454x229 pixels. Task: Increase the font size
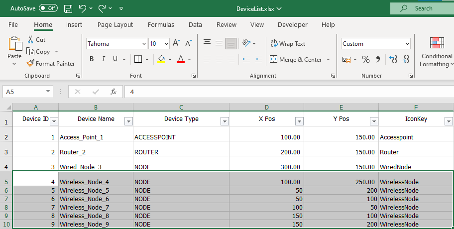point(176,43)
